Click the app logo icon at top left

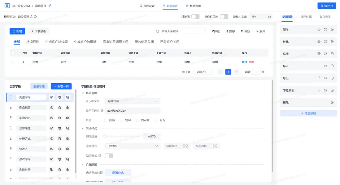pyautogui.click(x=7, y=6)
